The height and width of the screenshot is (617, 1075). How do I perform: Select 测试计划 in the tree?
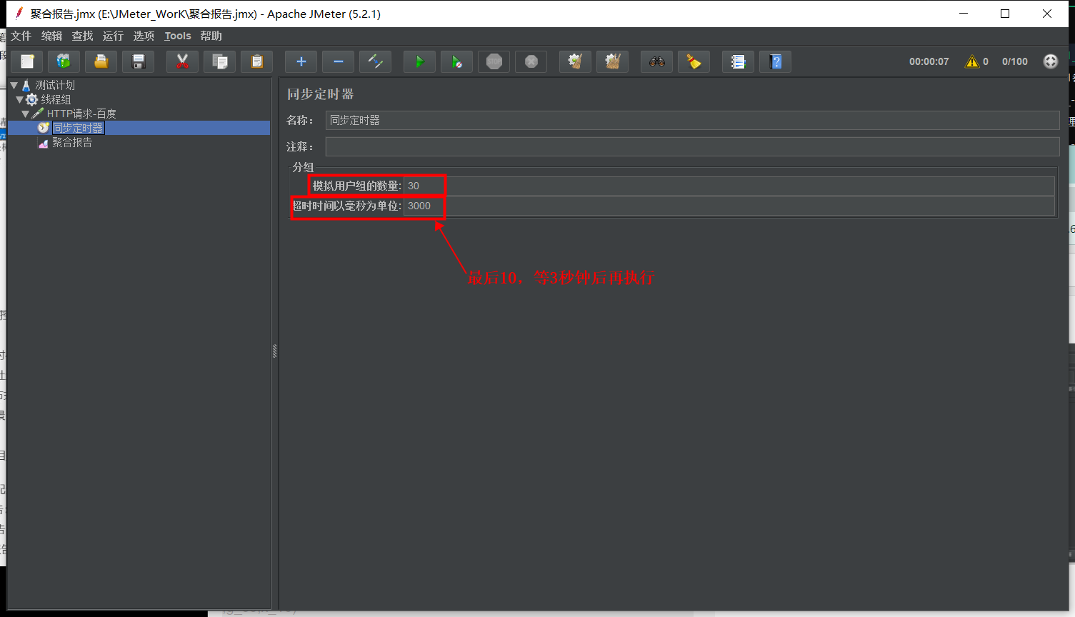coord(55,85)
